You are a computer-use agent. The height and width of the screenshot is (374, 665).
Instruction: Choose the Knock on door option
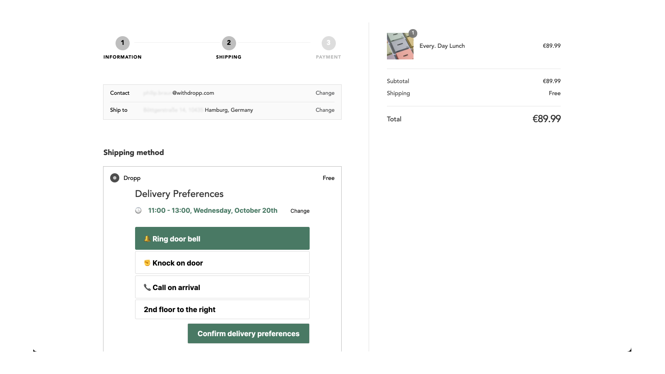coord(222,263)
